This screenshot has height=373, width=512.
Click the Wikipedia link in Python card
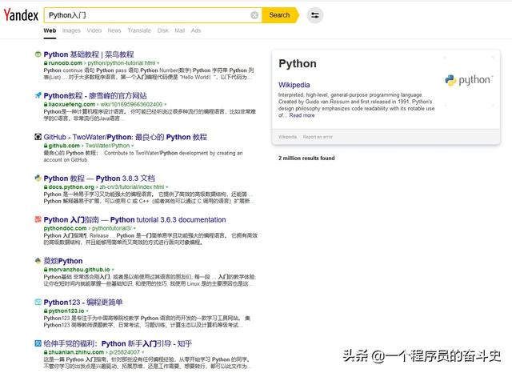(294, 85)
